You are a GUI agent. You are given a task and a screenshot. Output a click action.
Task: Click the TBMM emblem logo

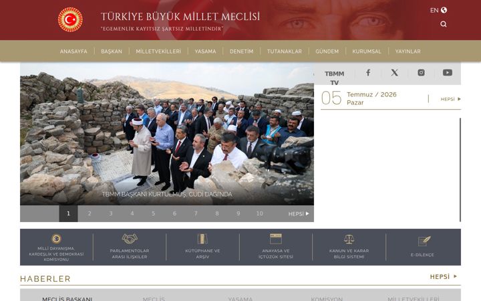[70, 19]
